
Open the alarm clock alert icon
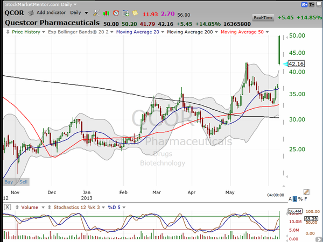[x=116, y=13]
